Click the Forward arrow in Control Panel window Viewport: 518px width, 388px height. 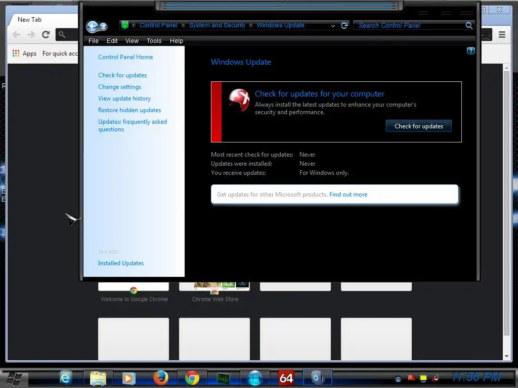coord(103,26)
